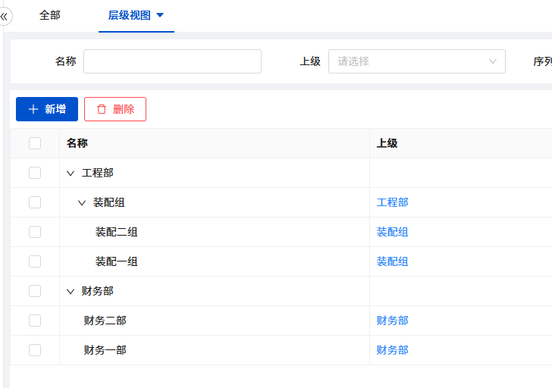Image resolution: width=552 pixels, height=388 pixels.
Task: Switch to the 全部 tab
Action: 50,15
